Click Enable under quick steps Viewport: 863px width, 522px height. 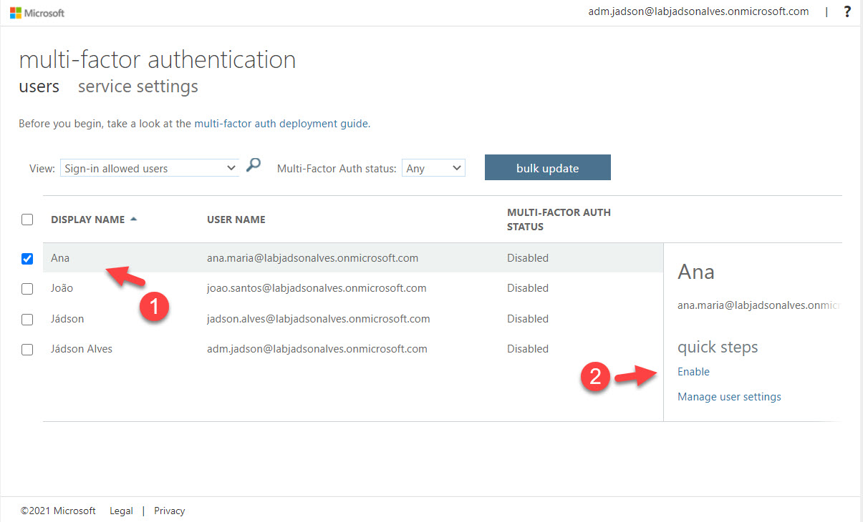click(x=693, y=372)
